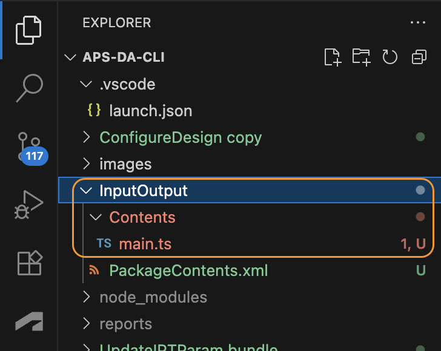Open the main.ts file

click(x=145, y=244)
